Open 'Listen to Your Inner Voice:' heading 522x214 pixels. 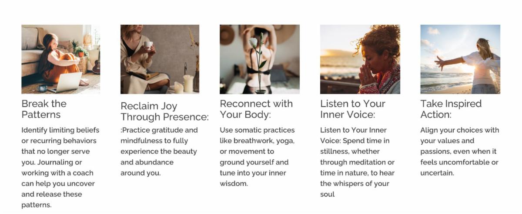tap(353, 109)
